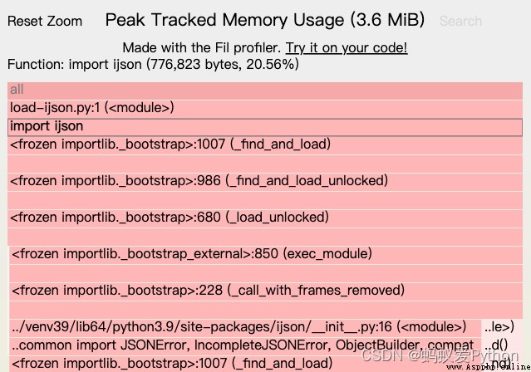Viewport: 531px width, 372px height.
Task: Click the _find_and_load :1007 frame near top
Action: [265, 145]
